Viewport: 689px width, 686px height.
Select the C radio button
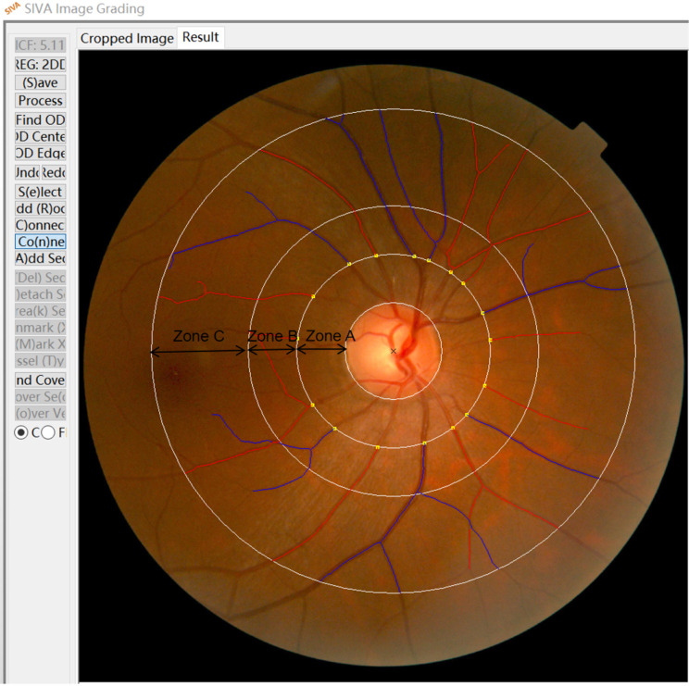[21, 432]
